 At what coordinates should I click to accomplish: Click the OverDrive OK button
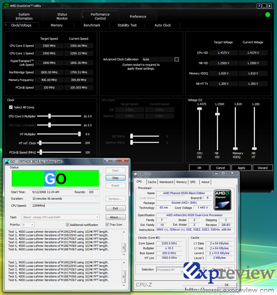[x=199, y=168]
